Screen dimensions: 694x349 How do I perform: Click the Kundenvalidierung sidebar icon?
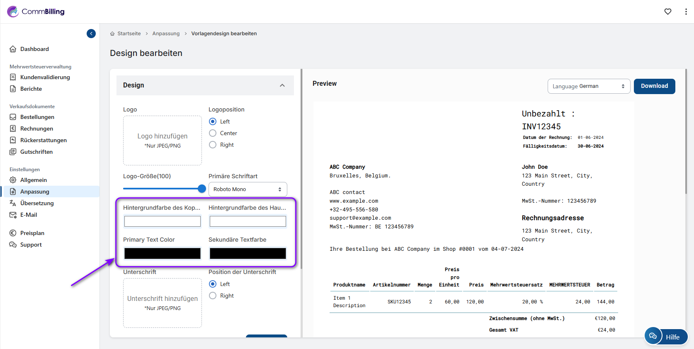[x=13, y=77]
